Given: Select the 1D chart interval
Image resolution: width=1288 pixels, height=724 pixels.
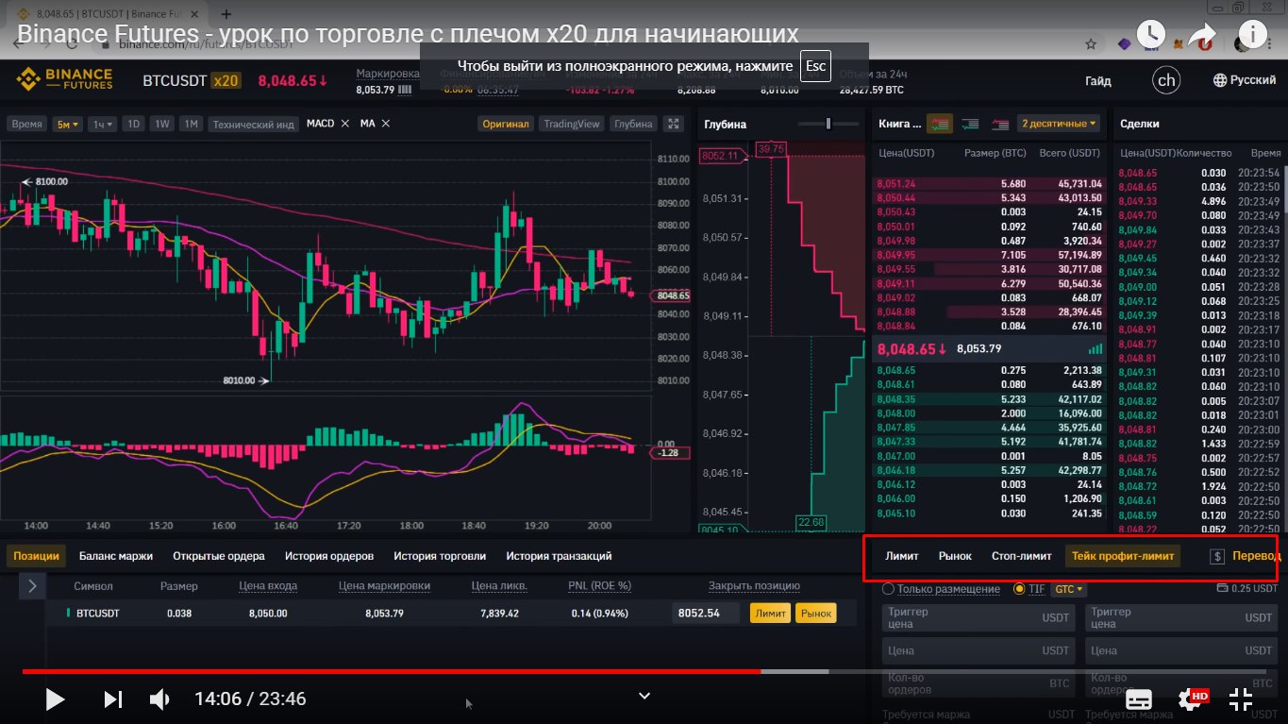Looking at the screenshot, I should tap(134, 124).
